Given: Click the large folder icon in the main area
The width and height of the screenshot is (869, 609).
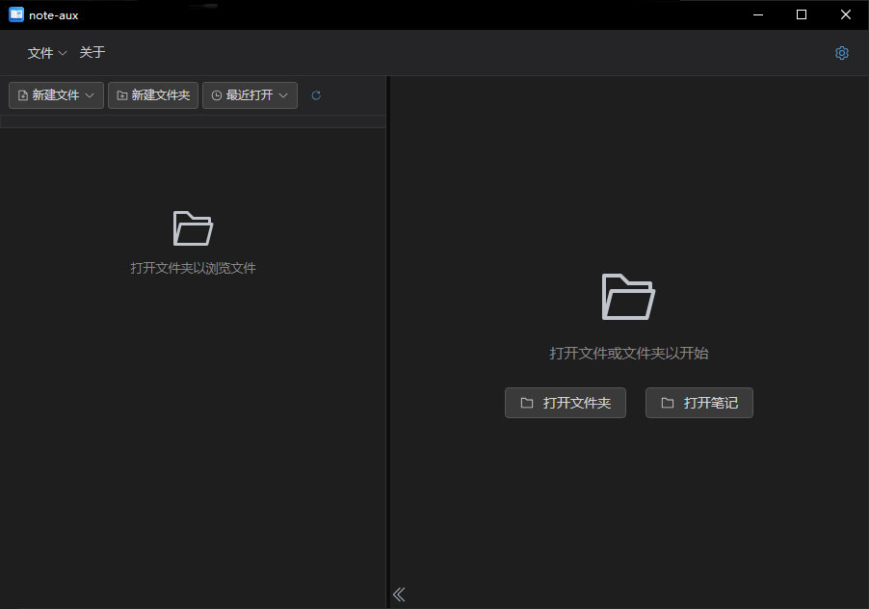Looking at the screenshot, I should point(628,297).
